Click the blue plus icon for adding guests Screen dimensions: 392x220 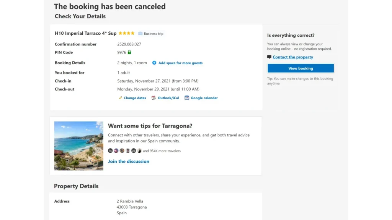pyautogui.click(x=154, y=63)
